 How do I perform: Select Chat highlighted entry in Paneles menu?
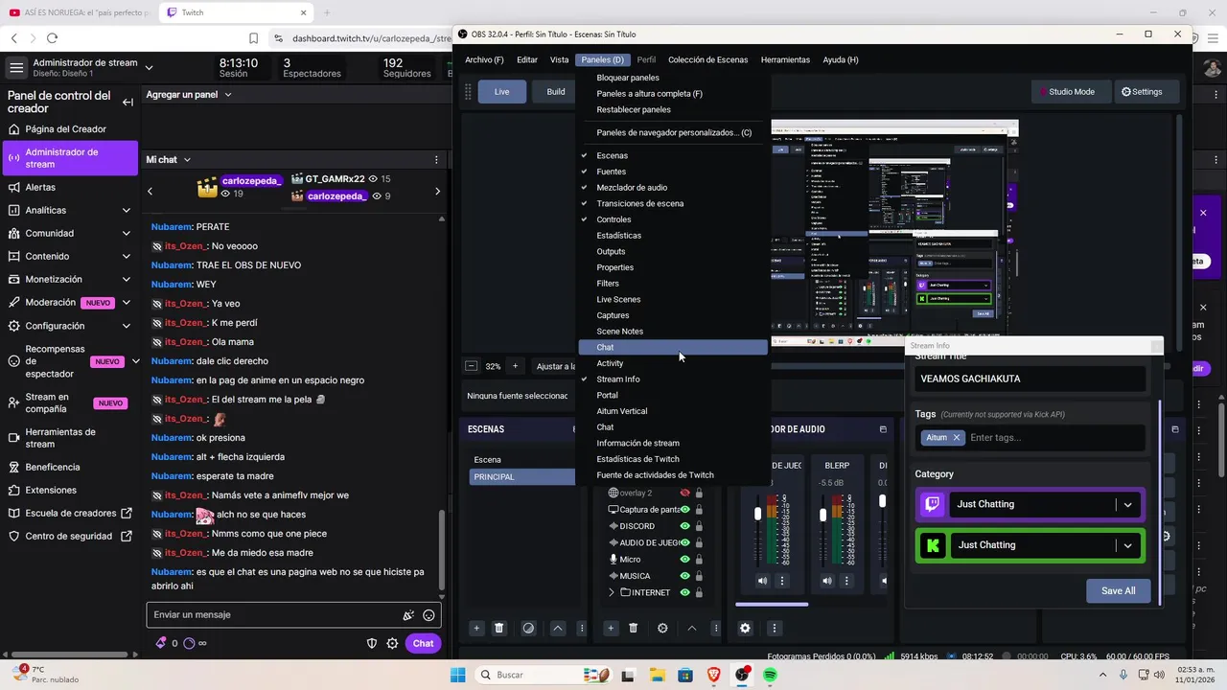click(673, 347)
